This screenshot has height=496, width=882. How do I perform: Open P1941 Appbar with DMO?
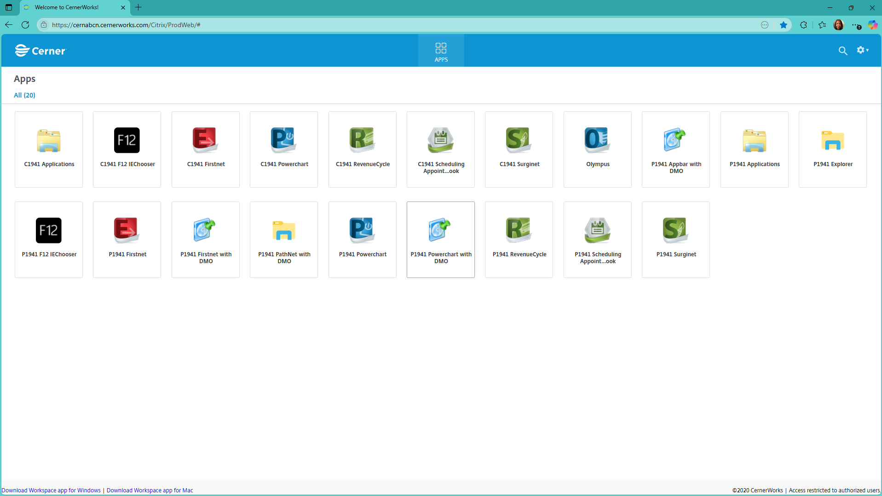coord(676,149)
